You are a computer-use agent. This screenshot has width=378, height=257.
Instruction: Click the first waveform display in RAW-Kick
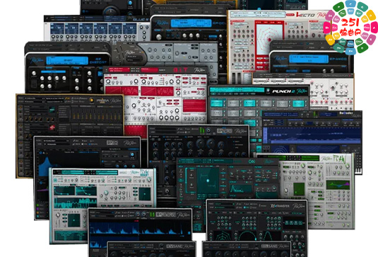(64, 190)
